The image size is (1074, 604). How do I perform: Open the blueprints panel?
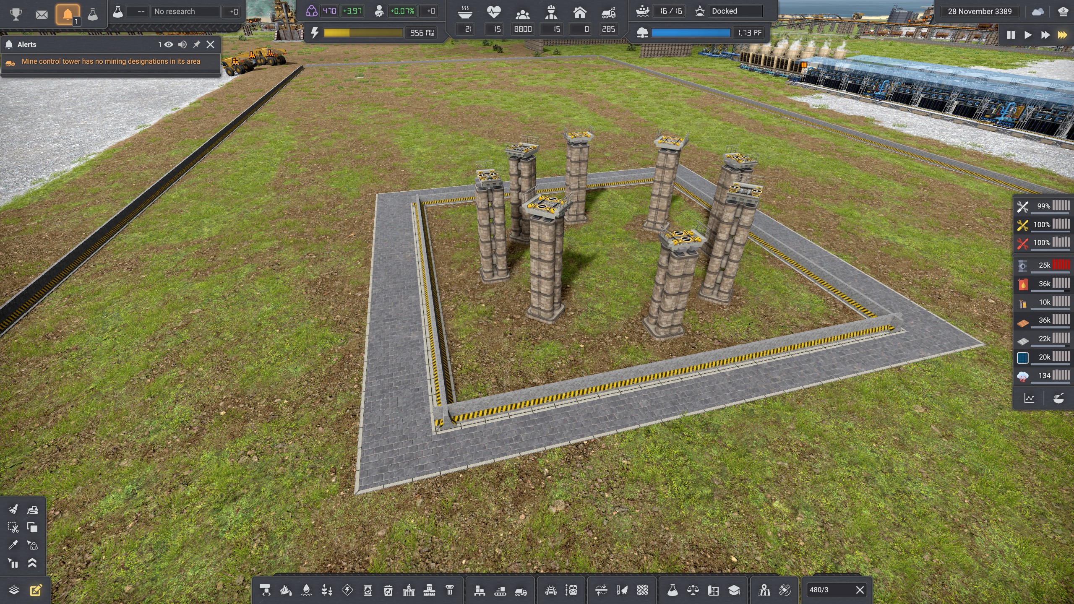click(714, 591)
